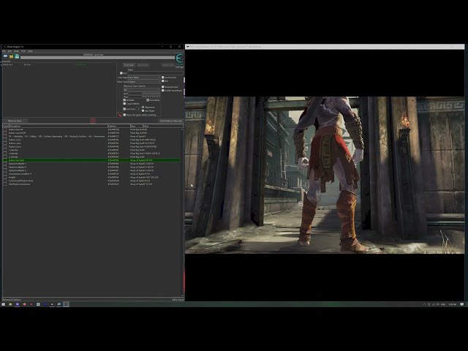This screenshot has width=468, height=351.
Task: Activate the Kratos max HP checkbox
Action: coord(5,130)
